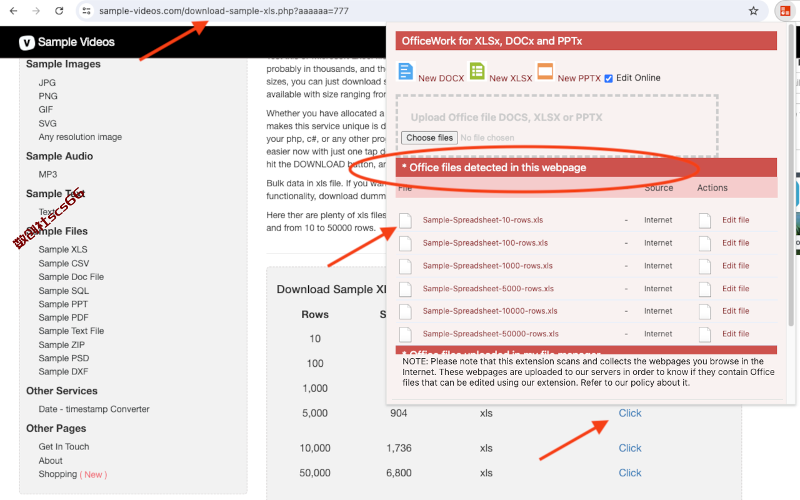Open Sample-Spreadsheet-5000-rows.xls file name

tap(488, 289)
